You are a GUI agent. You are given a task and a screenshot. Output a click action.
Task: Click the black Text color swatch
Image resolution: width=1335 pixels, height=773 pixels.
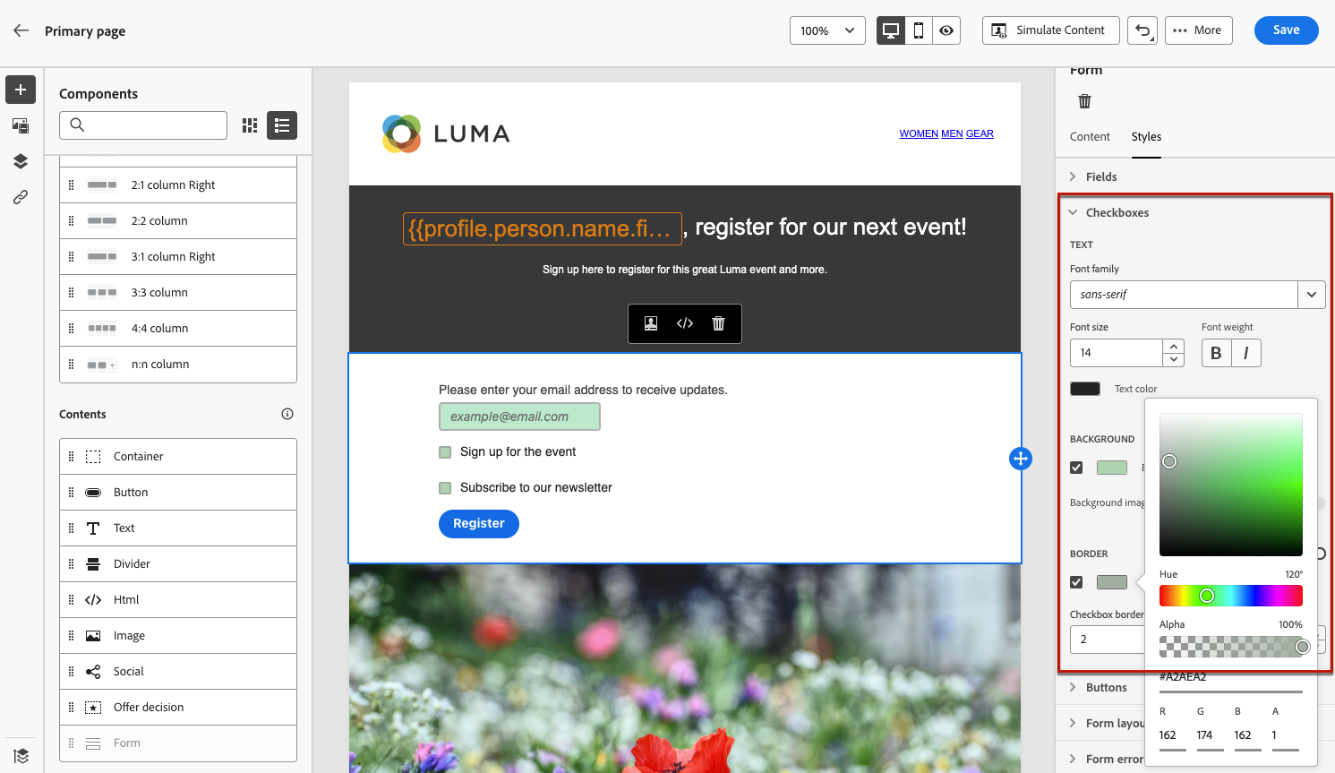coord(1085,389)
